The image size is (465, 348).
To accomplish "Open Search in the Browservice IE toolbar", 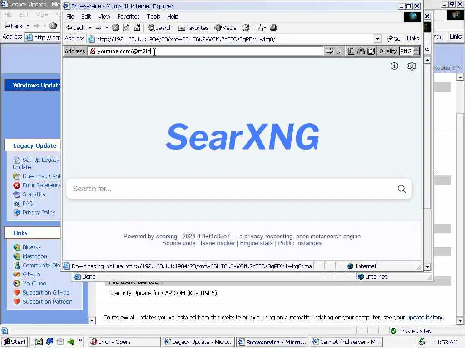I will point(160,28).
